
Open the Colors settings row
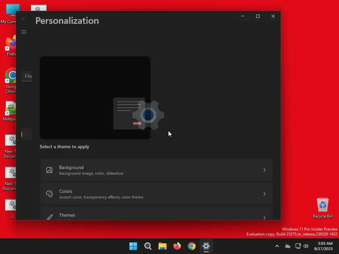[156, 194]
